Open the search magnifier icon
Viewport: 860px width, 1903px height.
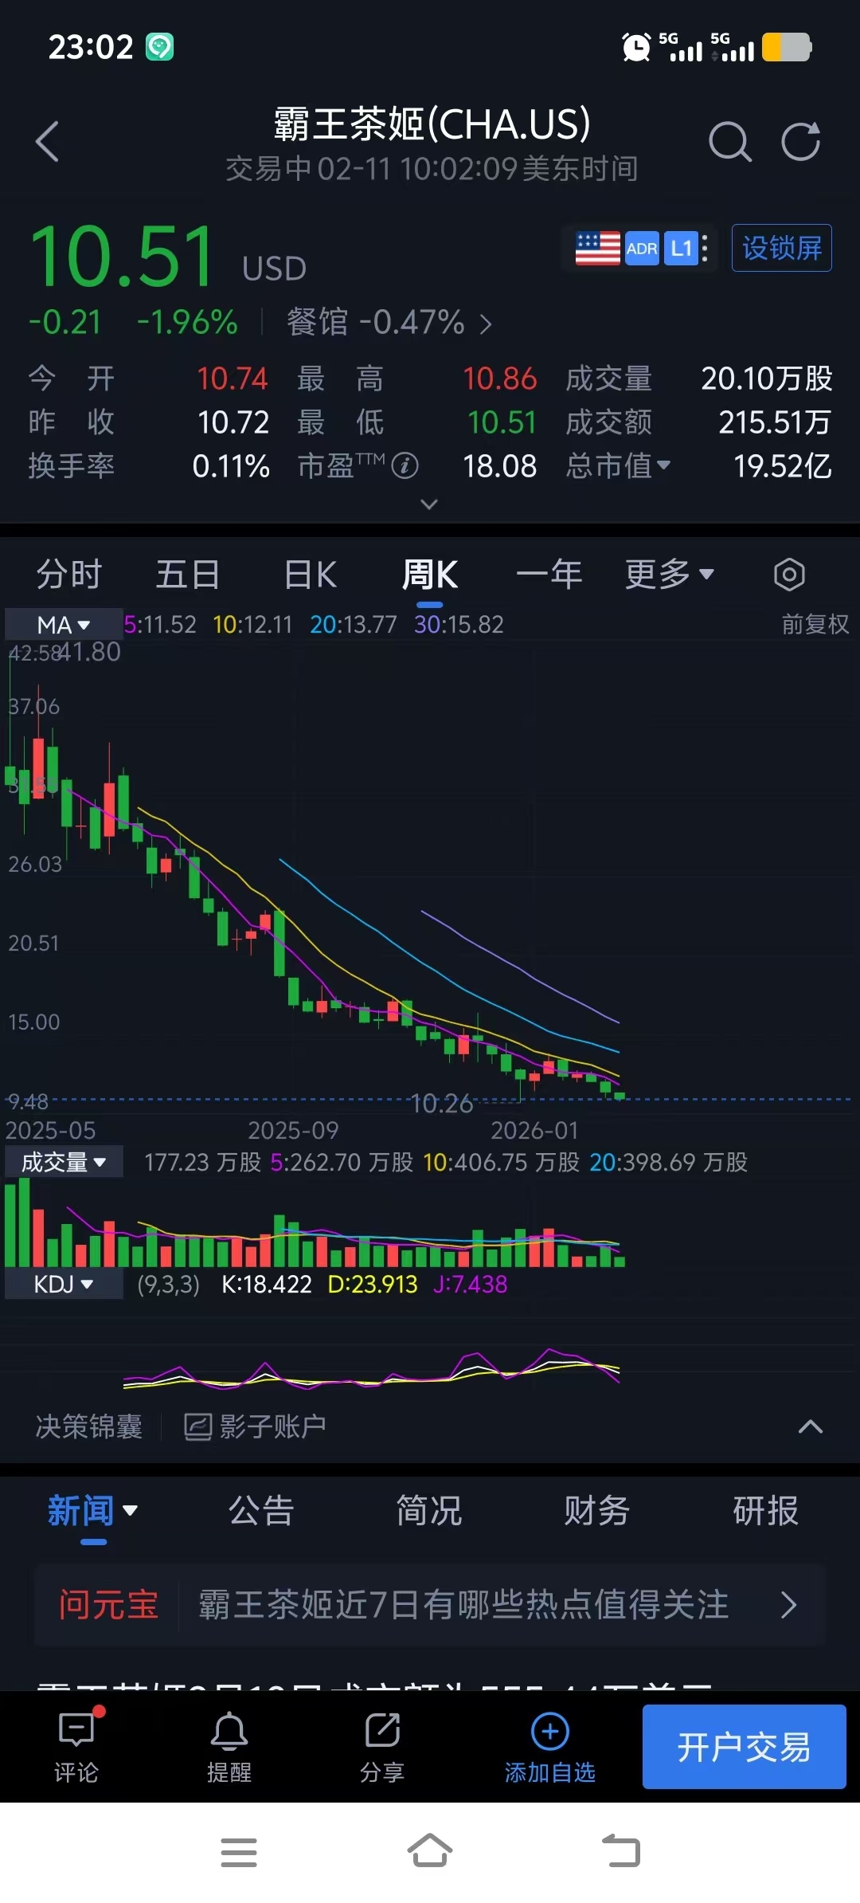(729, 142)
